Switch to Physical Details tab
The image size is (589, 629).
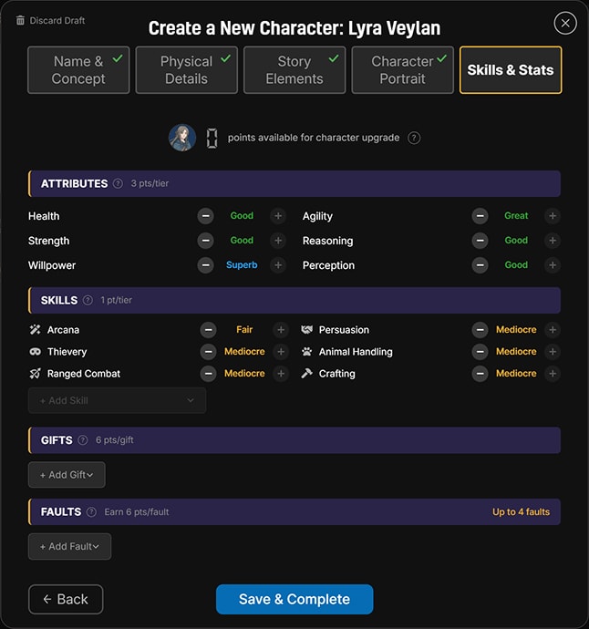pos(187,70)
